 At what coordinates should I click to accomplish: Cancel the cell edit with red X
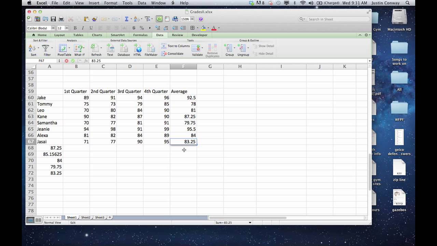[66, 61]
